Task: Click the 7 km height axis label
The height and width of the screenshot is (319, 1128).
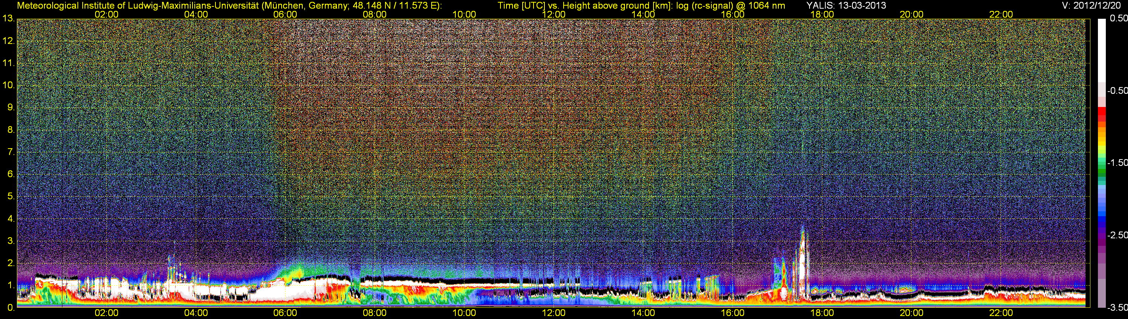Action: coord(11,152)
